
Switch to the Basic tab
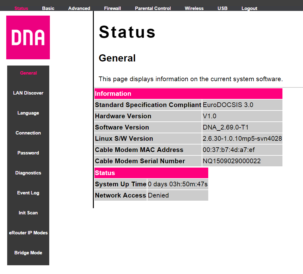(x=48, y=8)
